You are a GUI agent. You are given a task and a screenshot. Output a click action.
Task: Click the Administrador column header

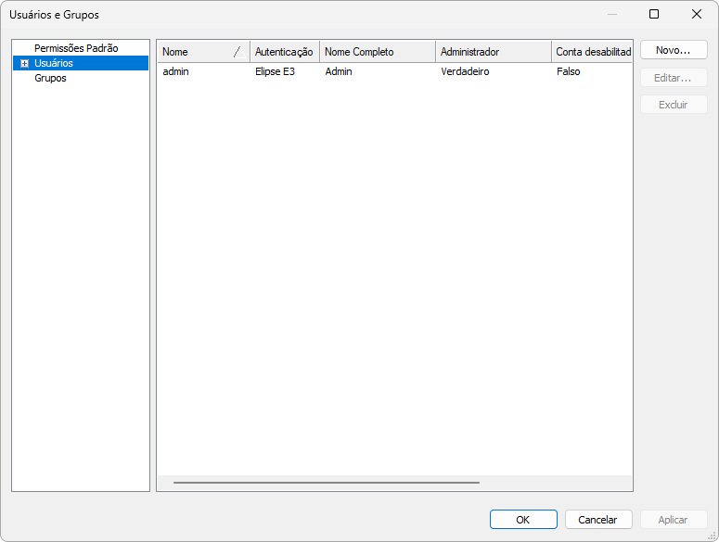click(492, 52)
